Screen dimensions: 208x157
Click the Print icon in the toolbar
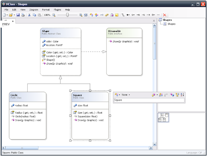23,15
